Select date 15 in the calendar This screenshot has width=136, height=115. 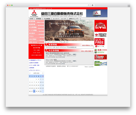(36, 85)
